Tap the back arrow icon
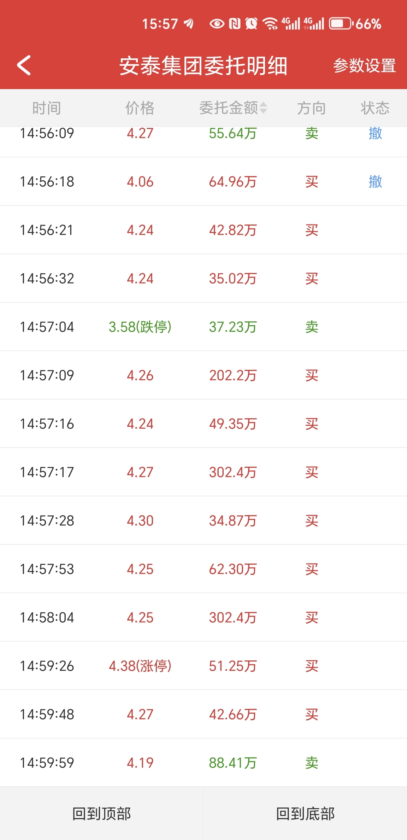This screenshot has width=407, height=840. point(24,65)
